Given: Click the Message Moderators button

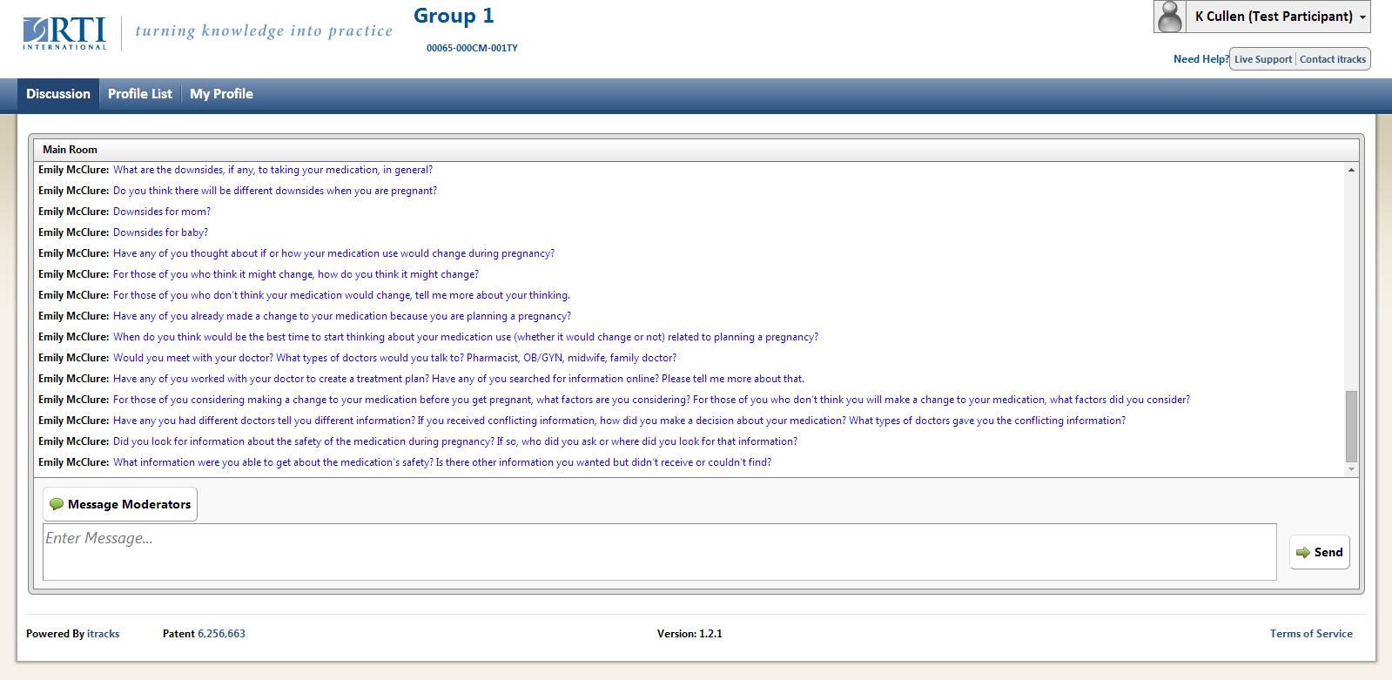Looking at the screenshot, I should tap(120, 504).
